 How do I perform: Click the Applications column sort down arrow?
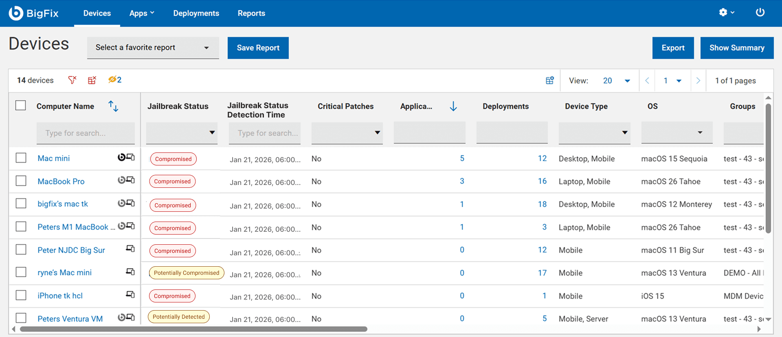(x=453, y=107)
